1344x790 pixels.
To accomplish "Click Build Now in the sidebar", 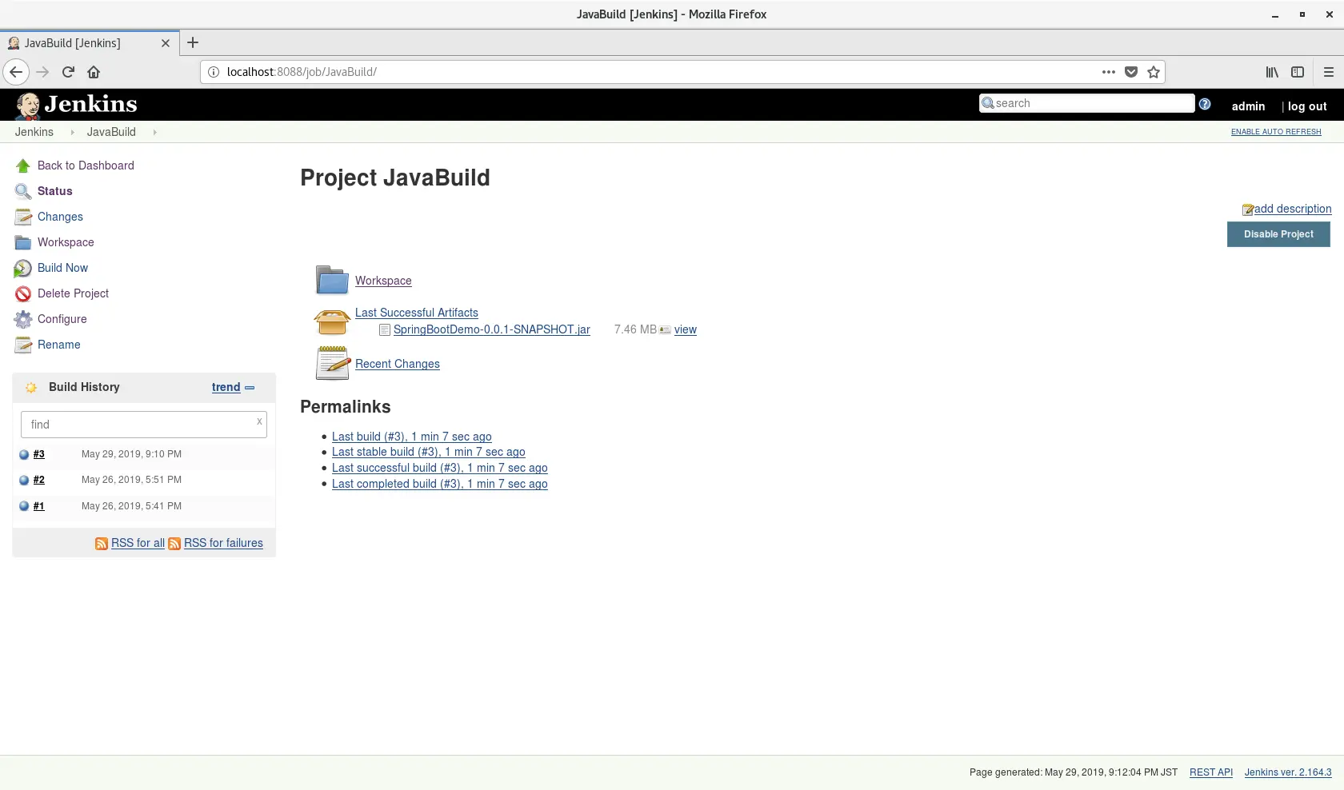I will point(62,268).
